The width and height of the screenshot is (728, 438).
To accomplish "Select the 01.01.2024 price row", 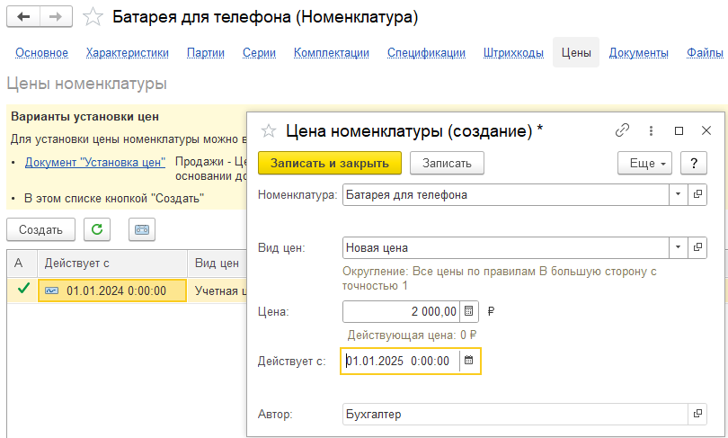I will [x=112, y=291].
